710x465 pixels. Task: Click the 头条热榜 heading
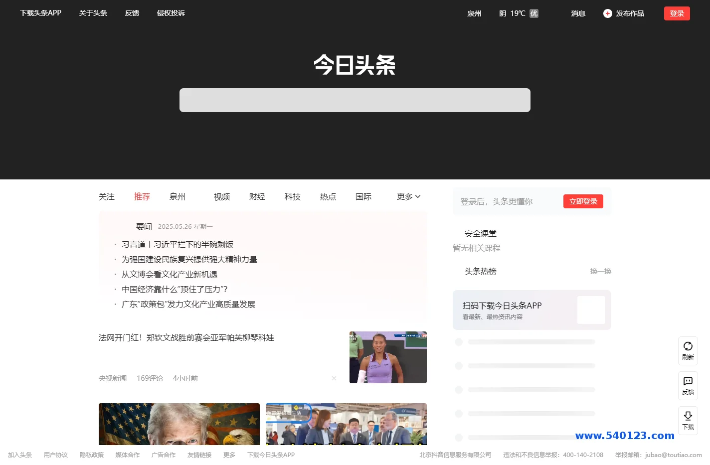click(x=481, y=272)
